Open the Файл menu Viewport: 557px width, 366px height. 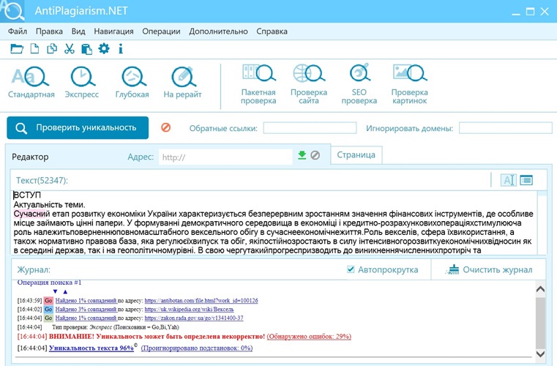(x=18, y=31)
